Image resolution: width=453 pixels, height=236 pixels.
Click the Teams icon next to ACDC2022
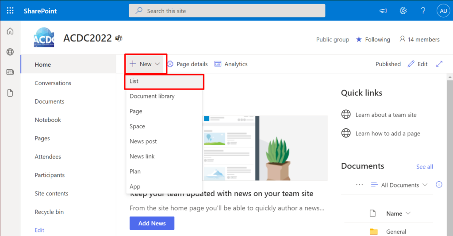pyautogui.click(x=119, y=38)
